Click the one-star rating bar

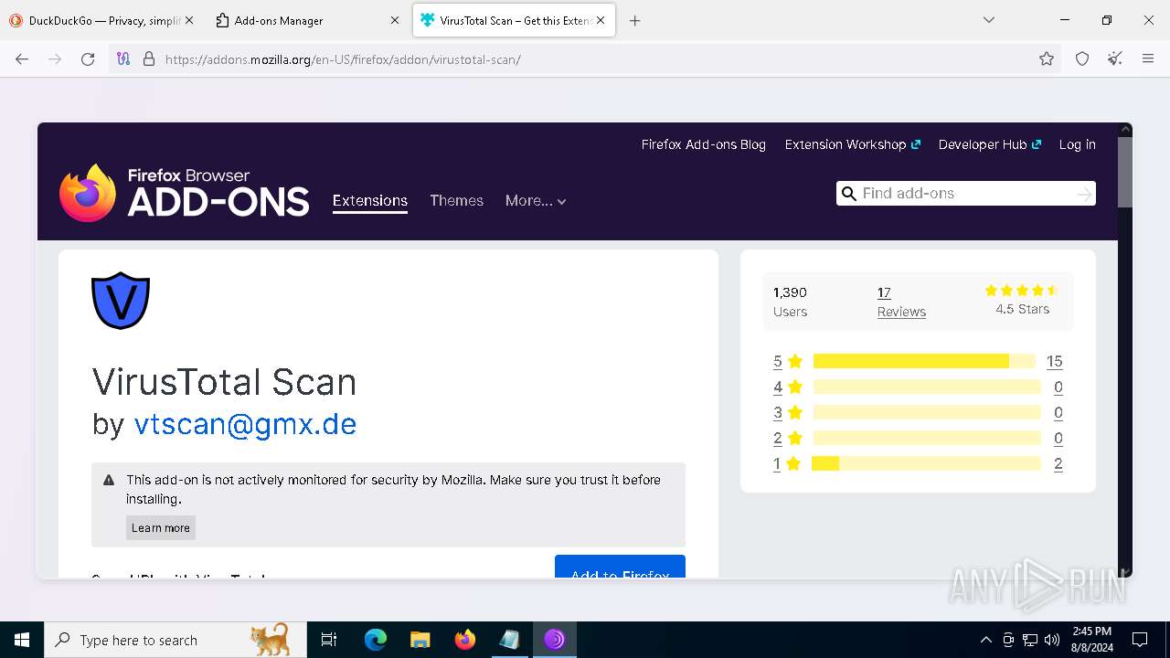click(x=926, y=463)
